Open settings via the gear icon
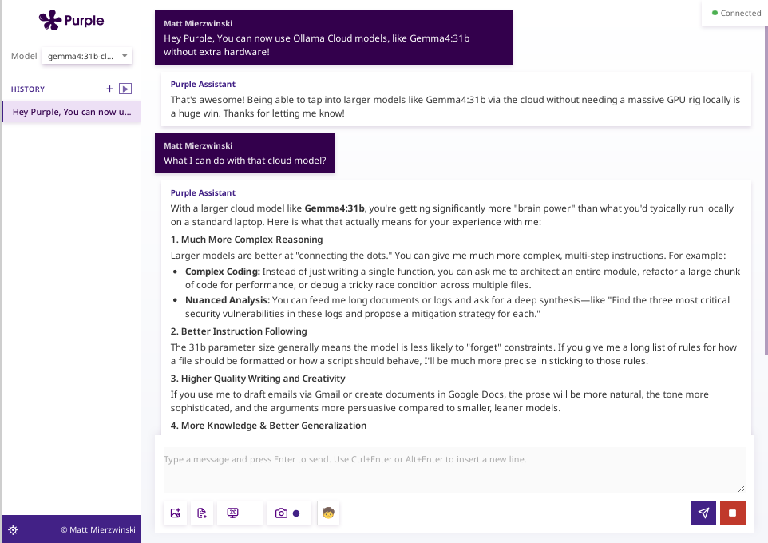The image size is (768, 543). 14,529
